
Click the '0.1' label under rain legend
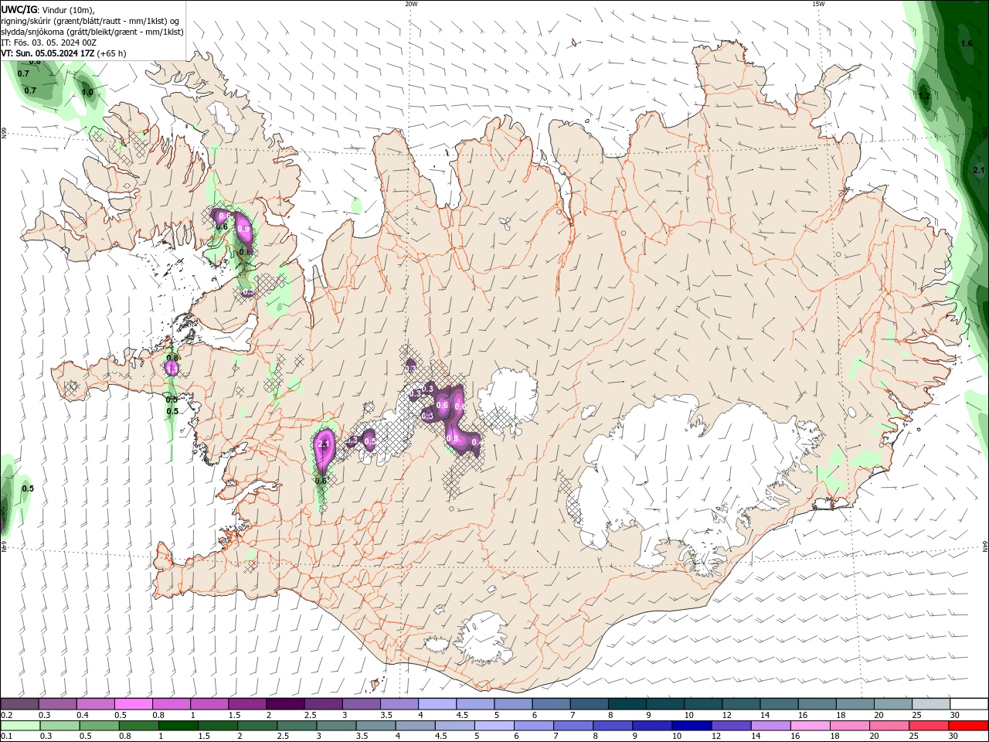pyautogui.click(x=7, y=736)
